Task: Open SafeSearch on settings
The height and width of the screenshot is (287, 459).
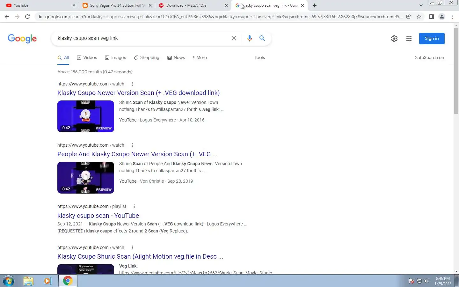Action: click(429, 57)
